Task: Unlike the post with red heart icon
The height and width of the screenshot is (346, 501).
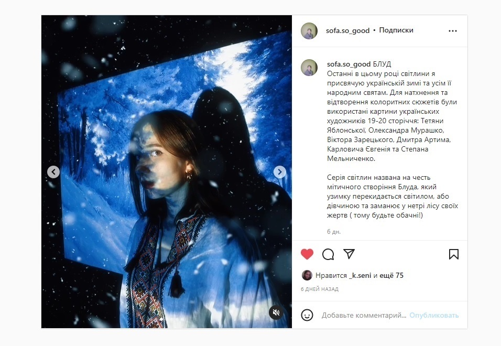Action: pos(307,254)
